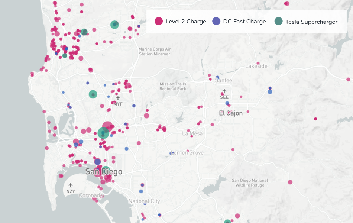The height and width of the screenshot is (223, 353).
Task: Click the large green Tesla Supercharger marker near Miramar
Action: click(x=115, y=25)
